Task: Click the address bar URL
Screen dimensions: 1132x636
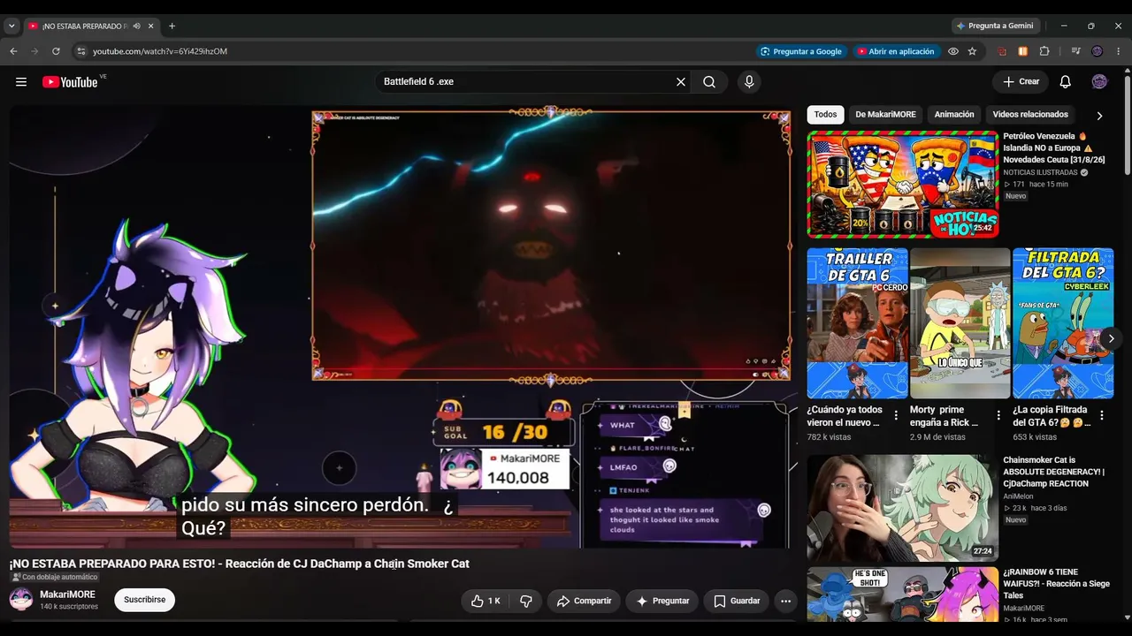Action: pos(160,51)
